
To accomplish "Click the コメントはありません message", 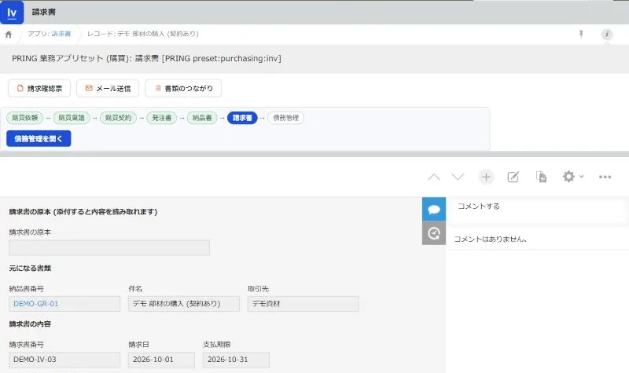I will pos(490,239).
